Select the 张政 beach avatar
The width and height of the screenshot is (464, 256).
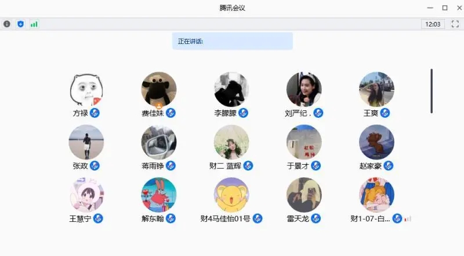click(x=86, y=142)
